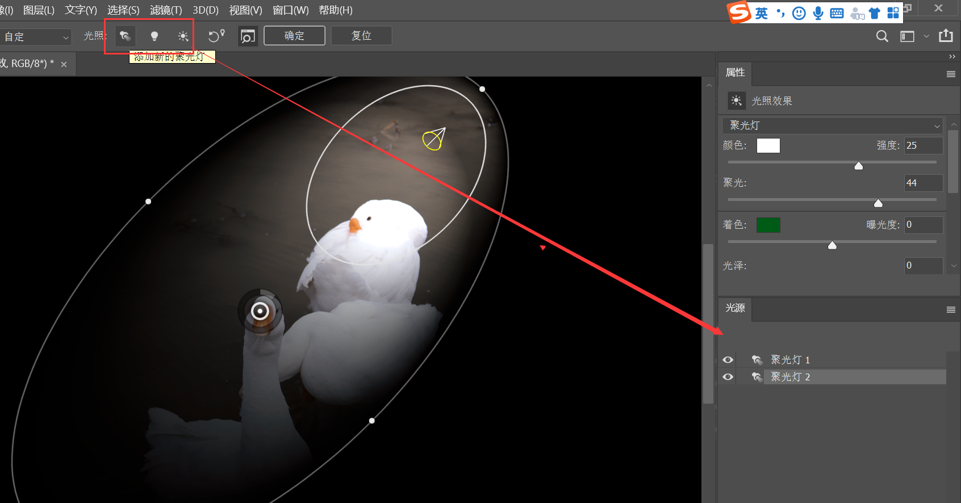
Task: Click the 光泽 value field
Action: point(924,265)
